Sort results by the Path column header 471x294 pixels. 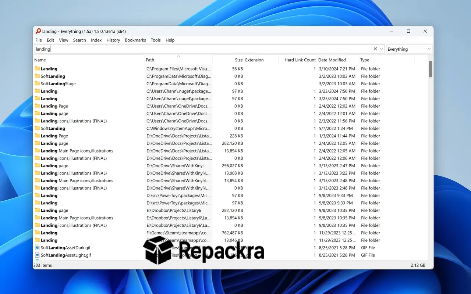178,60
